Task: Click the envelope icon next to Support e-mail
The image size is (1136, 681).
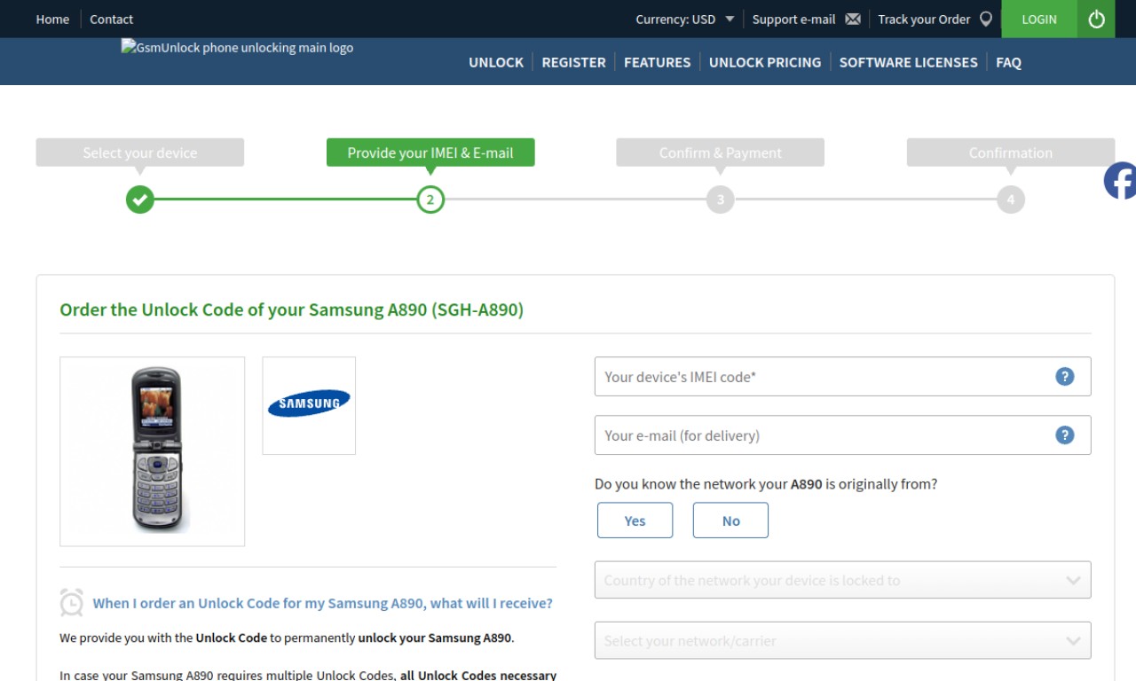Action: point(853,20)
